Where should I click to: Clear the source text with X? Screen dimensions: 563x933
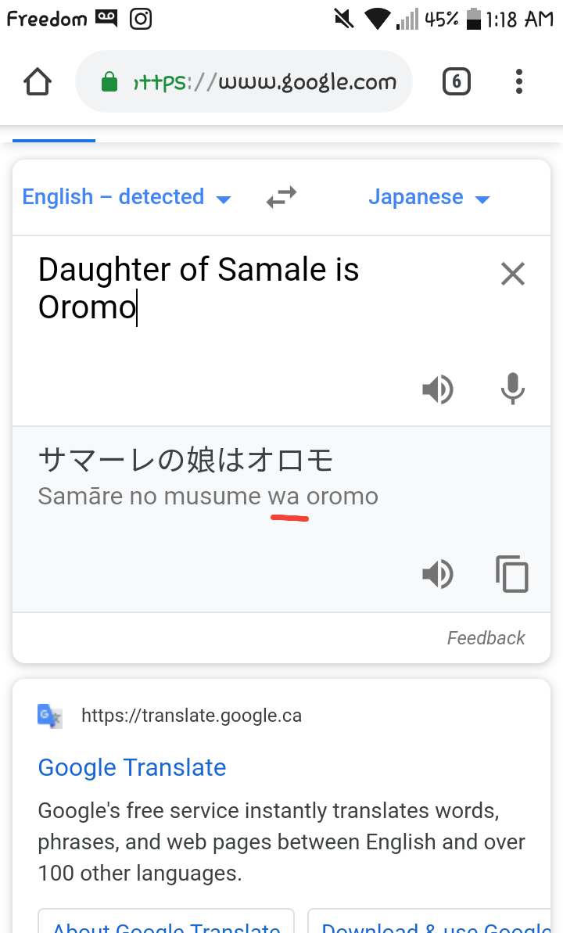512,275
